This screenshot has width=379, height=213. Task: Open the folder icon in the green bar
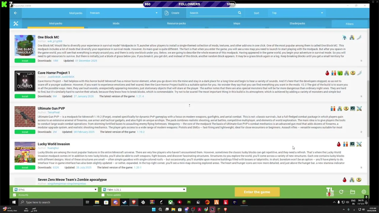tap(352, 192)
